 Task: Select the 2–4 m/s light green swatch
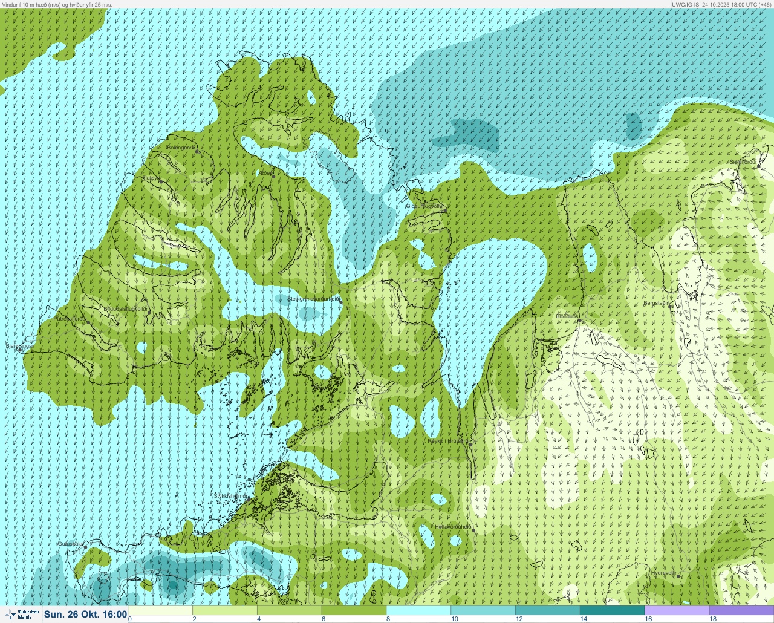(x=225, y=610)
